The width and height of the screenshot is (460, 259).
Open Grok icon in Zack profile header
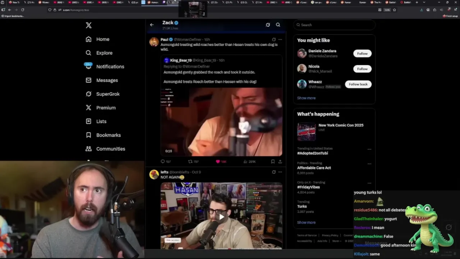pyautogui.click(x=268, y=25)
